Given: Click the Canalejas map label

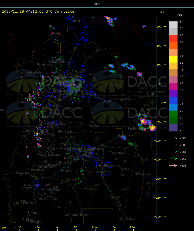Looking at the screenshot, I should point(144,174).
